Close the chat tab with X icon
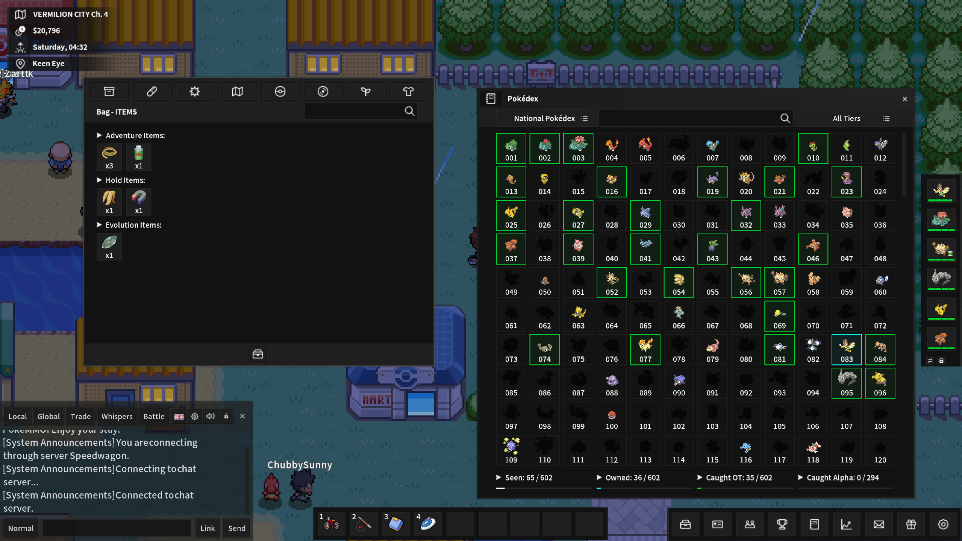 point(242,416)
